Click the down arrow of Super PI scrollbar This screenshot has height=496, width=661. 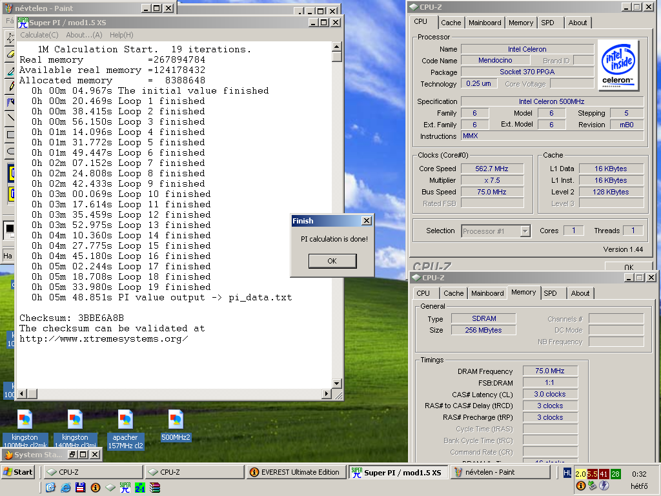pyautogui.click(x=336, y=384)
